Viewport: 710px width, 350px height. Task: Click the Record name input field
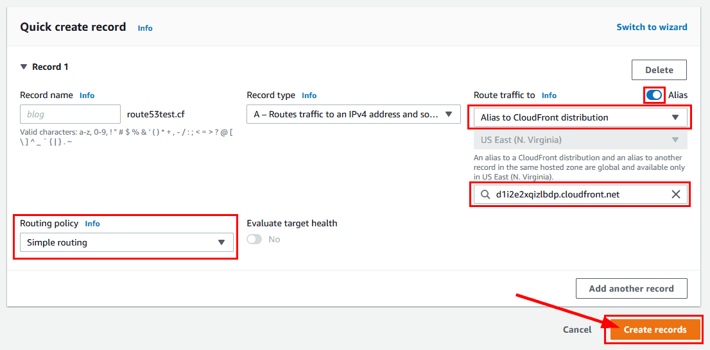click(x=70, y=114)
